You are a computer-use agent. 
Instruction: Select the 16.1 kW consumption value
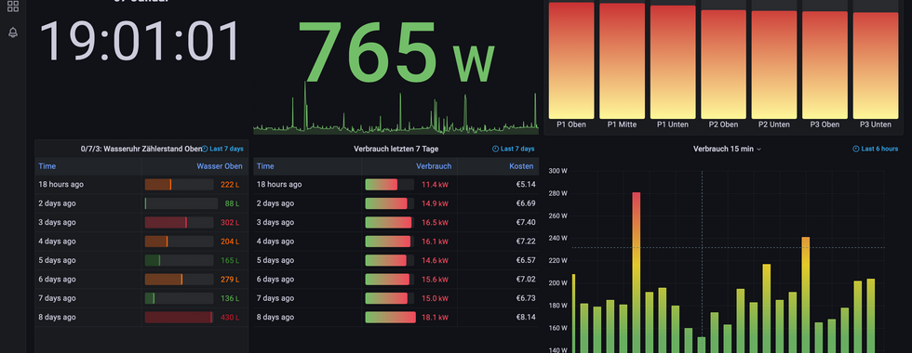pyautogui.click(x=436, y=242)
